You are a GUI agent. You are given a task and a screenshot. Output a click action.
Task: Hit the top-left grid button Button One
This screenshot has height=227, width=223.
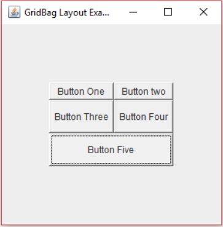81,91
